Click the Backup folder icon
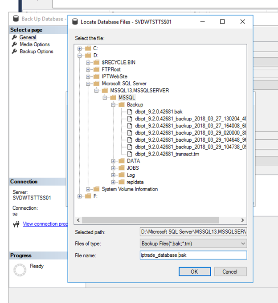The height and width of the screenshot is (303, 278). click(122, 104)
